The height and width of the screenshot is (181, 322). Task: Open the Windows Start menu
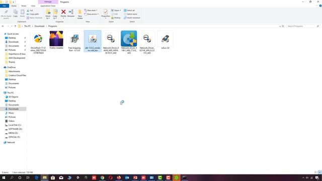[x=4, y=177]
